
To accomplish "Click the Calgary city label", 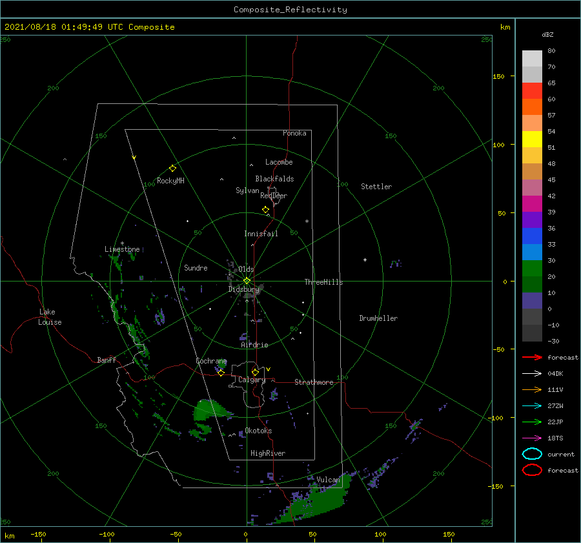I will (x=252, y=380).
